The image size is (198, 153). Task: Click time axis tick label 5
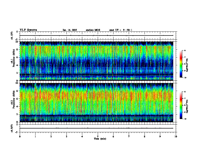point(98,136)
